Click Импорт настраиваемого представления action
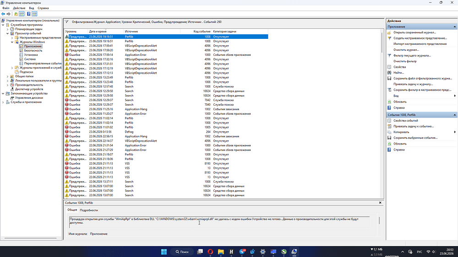Screen dimensions: 458x257 (420, 44)
